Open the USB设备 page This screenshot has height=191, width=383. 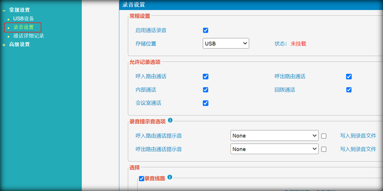coord(24,18)
